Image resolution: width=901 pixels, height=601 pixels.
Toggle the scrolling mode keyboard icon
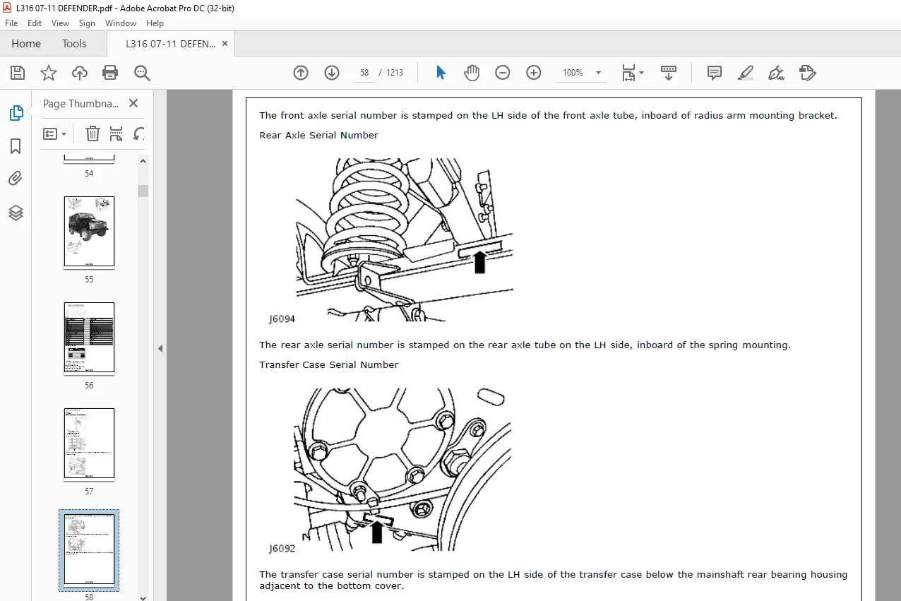668,73
